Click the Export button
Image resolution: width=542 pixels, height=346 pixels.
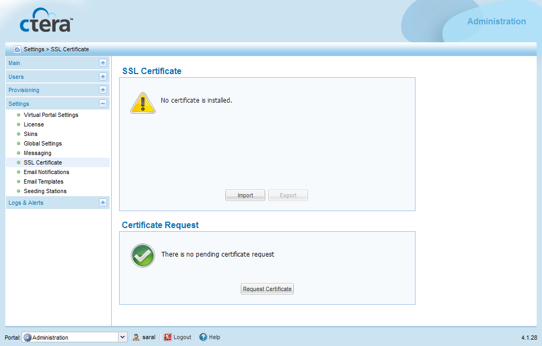point(288,195)
